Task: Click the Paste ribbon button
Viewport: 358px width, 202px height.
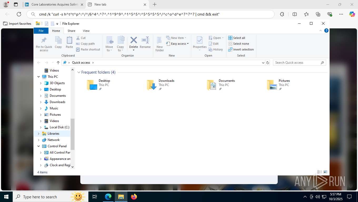Action: (x=69, y=43)
